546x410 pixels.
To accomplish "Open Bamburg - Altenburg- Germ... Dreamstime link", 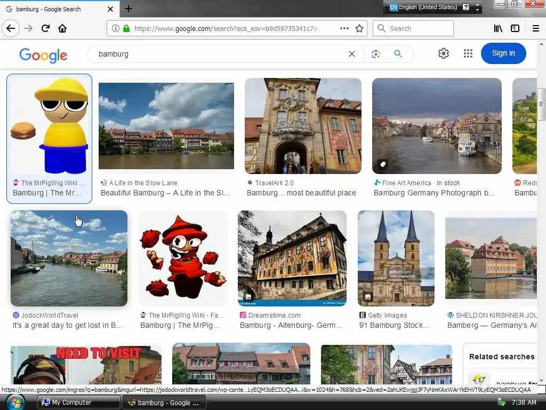I will (291, 325).
